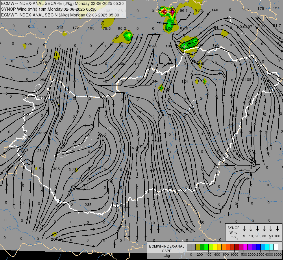Select the SYNOP Wind 10m title line
This screenshot has width=283, height=260.
click(x=49, y=9)
